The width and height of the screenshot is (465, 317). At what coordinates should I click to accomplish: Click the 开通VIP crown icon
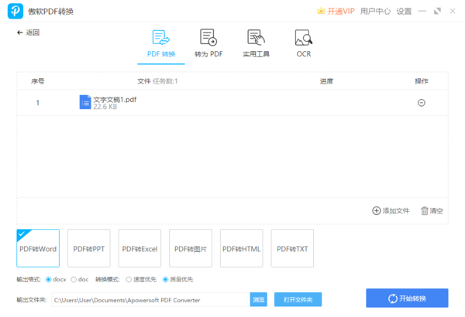coord(321,12)
